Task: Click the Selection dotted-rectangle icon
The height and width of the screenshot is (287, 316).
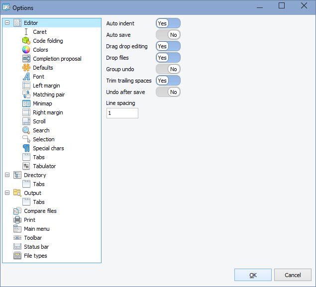Action: tap(26, 139)
